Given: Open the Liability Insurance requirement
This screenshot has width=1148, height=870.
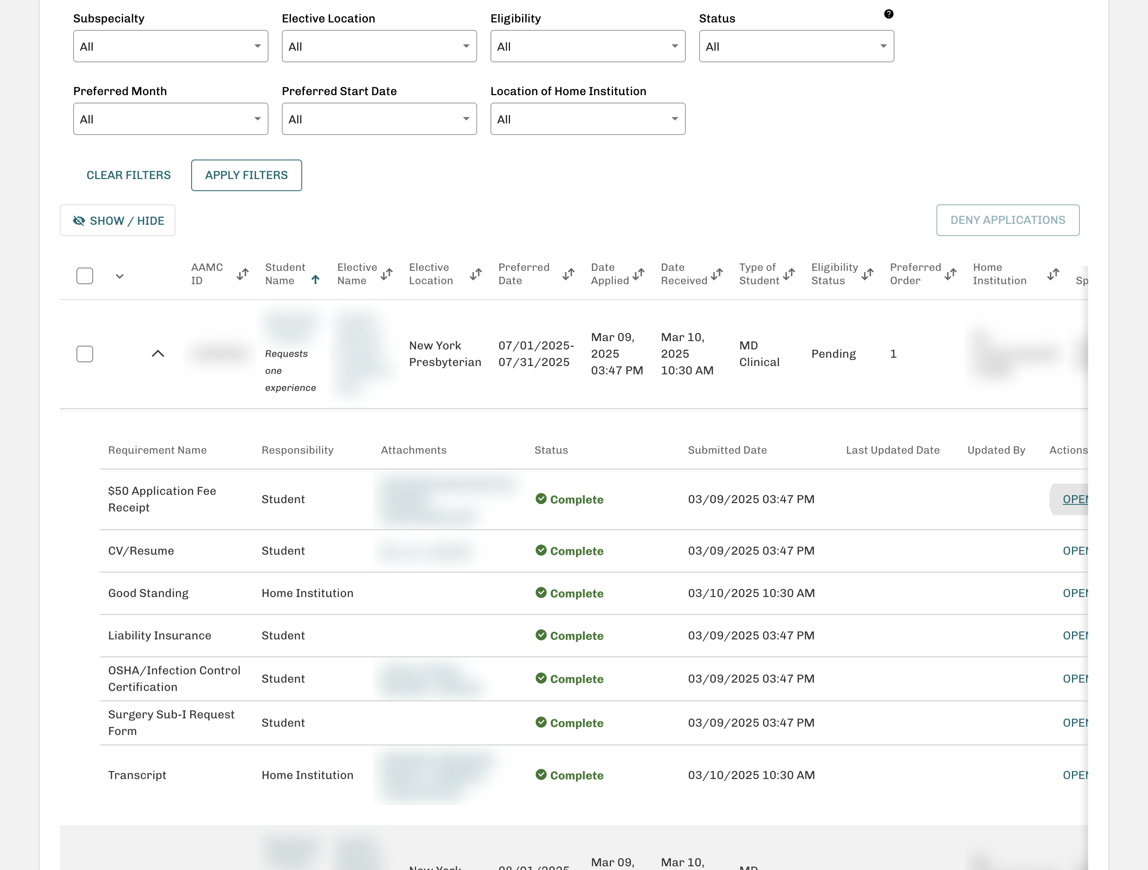Looking at the screenshot, I should click(1075, 636).
